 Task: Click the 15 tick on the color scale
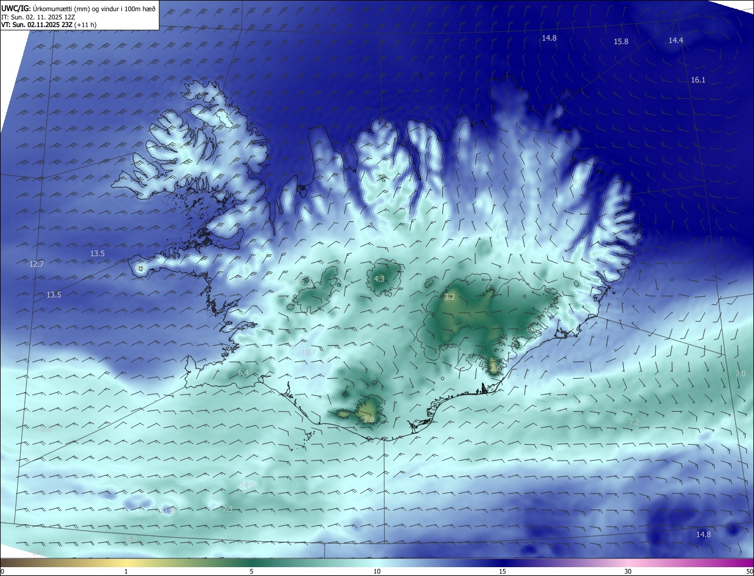[502, 571]
